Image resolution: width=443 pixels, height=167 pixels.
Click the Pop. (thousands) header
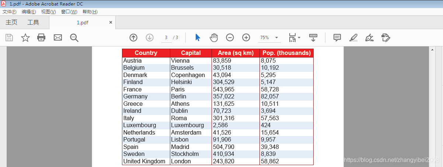pos(287,53)
